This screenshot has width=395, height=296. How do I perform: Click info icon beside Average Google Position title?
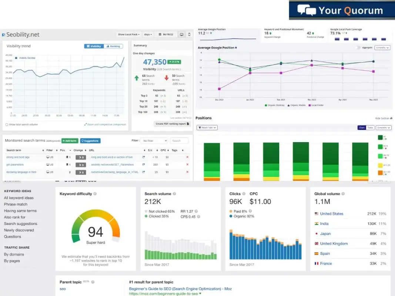(x=236, y=48)
